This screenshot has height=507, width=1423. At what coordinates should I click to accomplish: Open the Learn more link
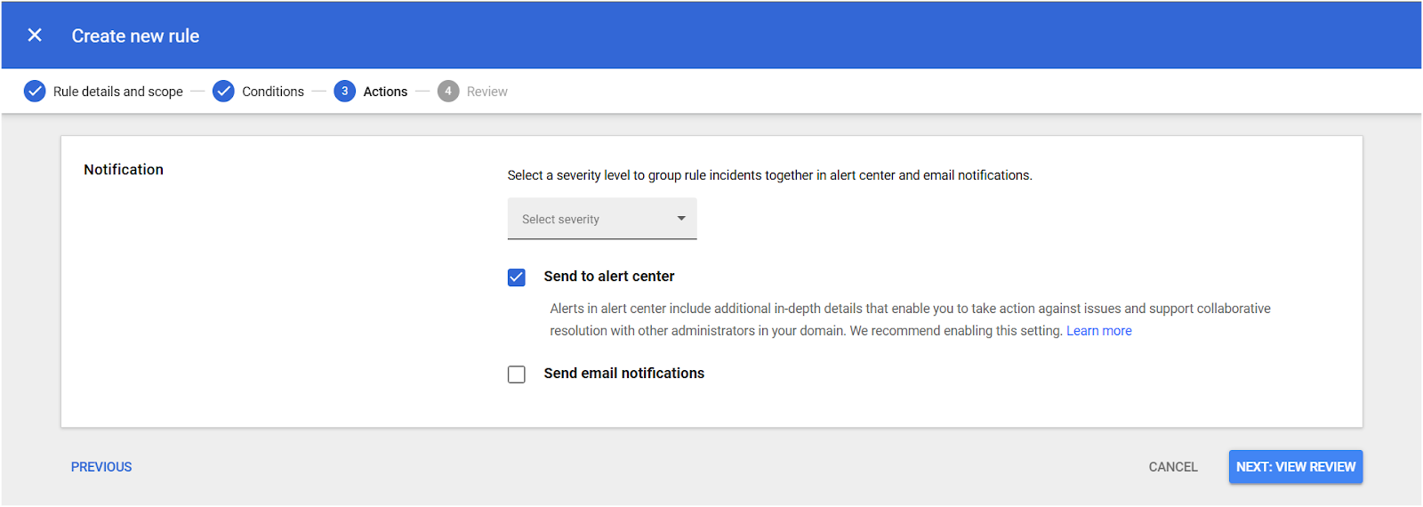[x=1098, y=331]
